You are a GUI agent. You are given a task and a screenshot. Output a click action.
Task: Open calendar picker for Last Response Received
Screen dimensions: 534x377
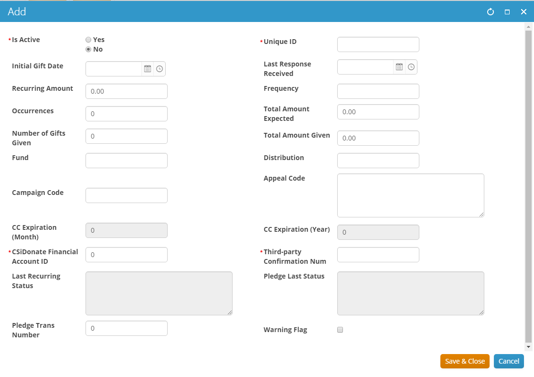[399, 67]
